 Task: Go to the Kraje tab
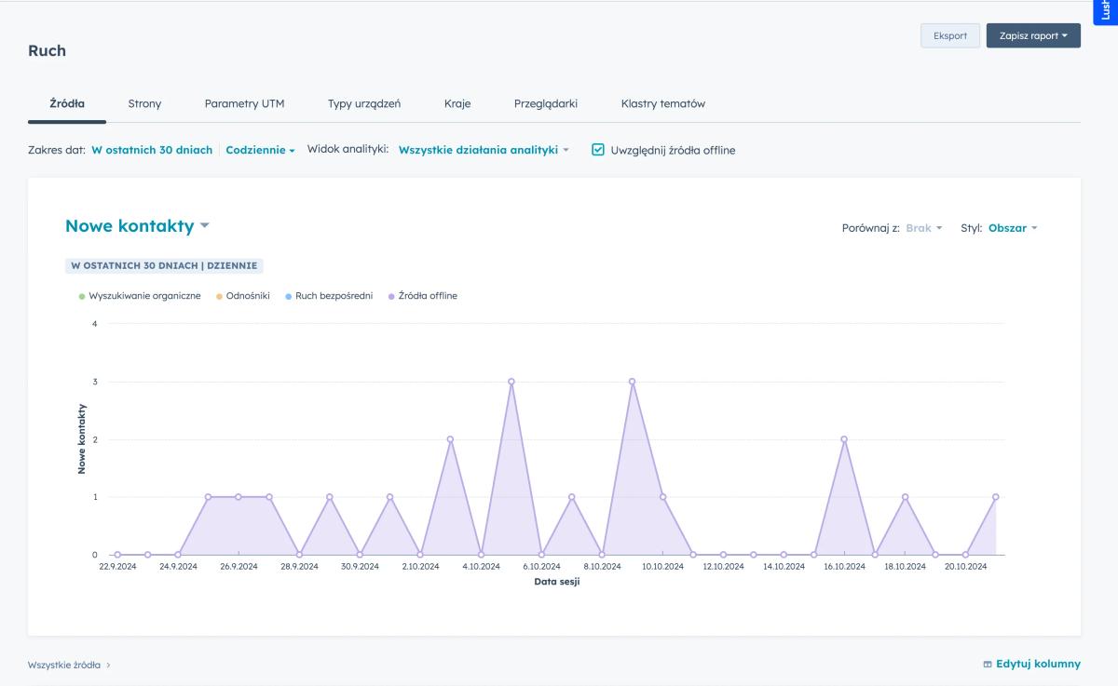click(457, 103)
